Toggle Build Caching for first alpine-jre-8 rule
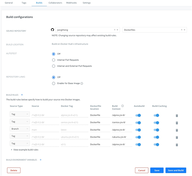 156,115
